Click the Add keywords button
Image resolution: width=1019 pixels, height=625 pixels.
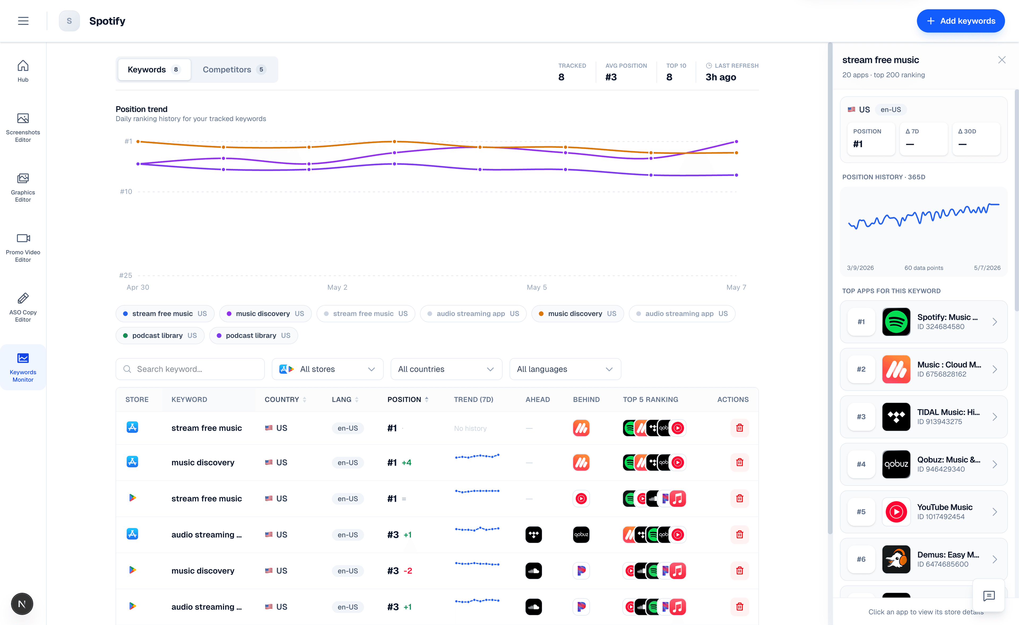tap(960, 21)
